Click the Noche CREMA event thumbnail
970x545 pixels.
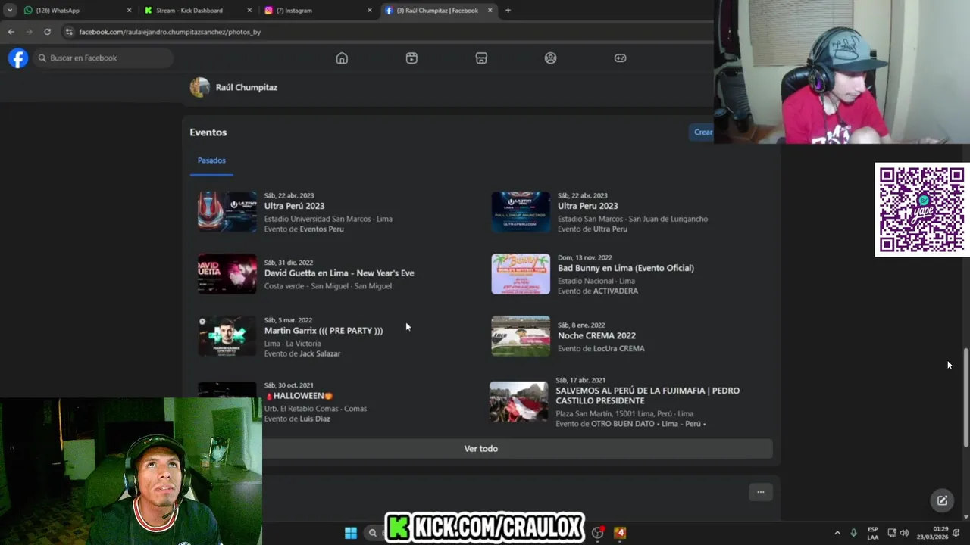521,336
